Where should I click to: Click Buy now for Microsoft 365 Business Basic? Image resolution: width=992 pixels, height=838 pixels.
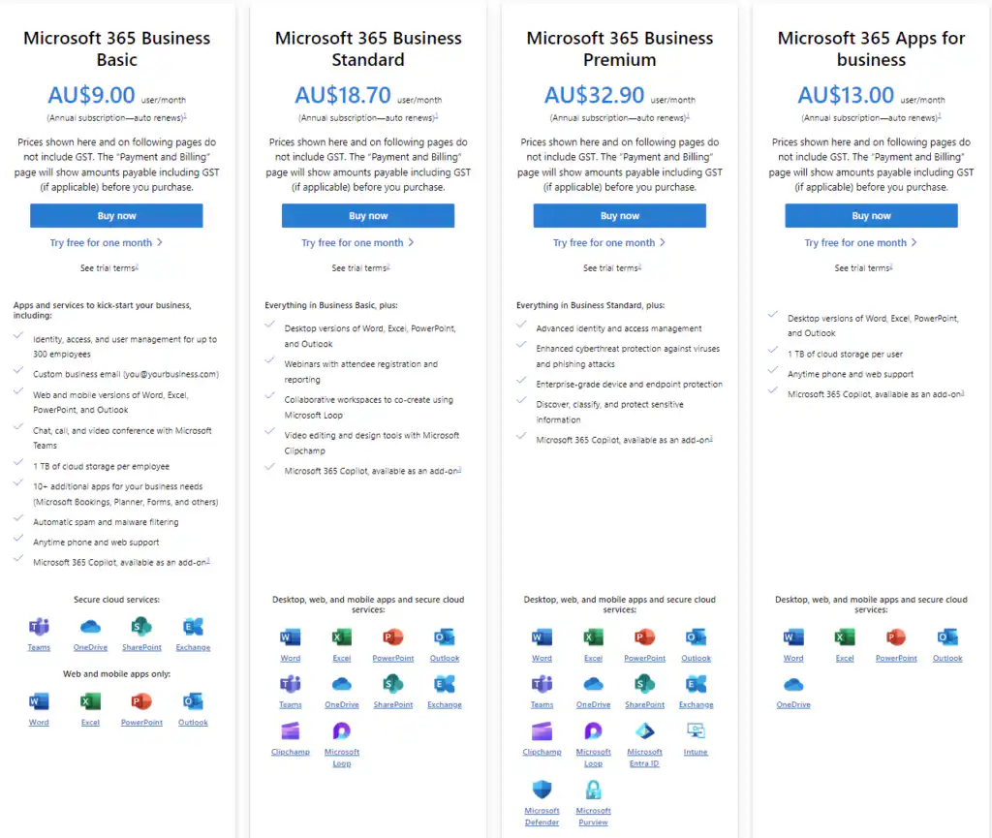[116, 215]
